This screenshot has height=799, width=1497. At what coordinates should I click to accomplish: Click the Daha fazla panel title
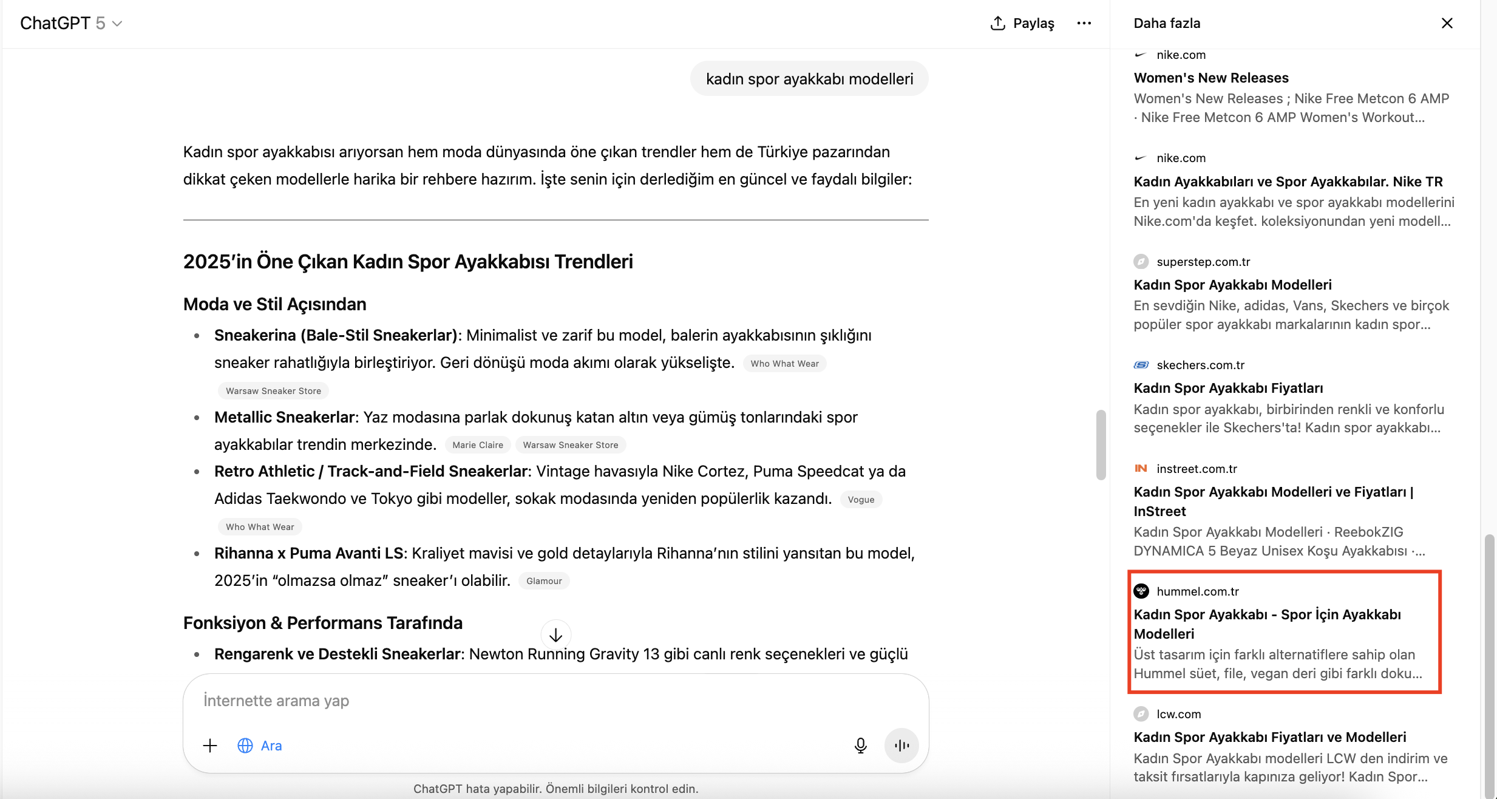[x=1167, y=23]
